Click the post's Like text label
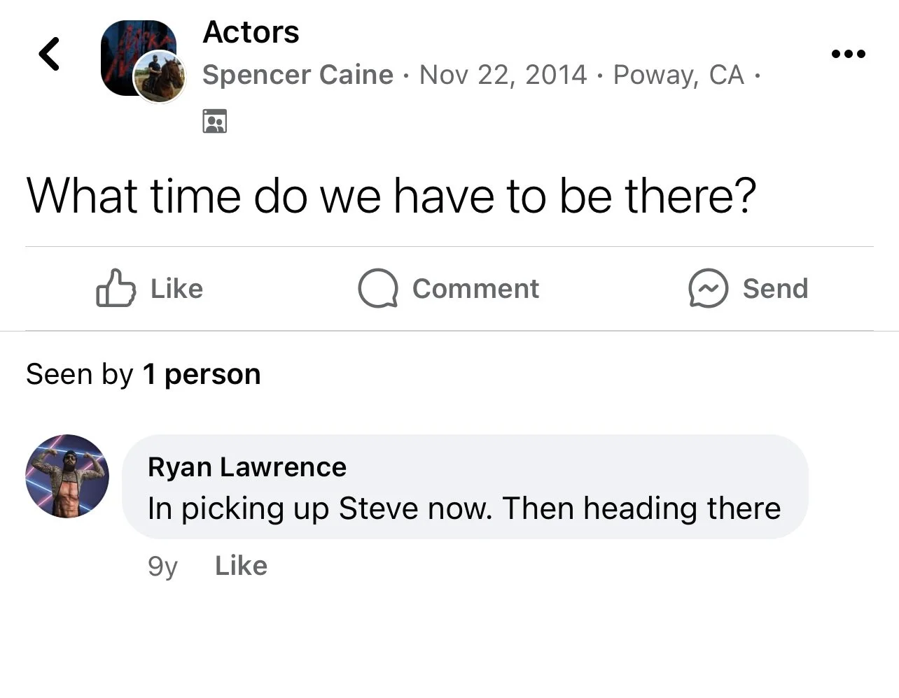 click(176, 288)
